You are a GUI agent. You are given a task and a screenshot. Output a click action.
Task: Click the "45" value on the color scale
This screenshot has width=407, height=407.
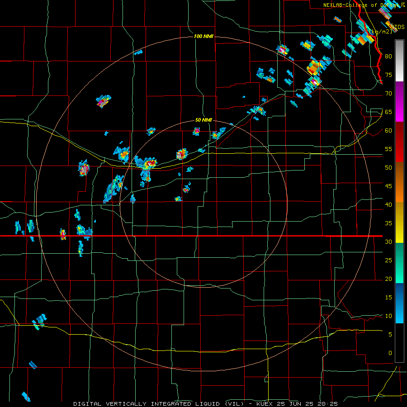coord(388,186)
